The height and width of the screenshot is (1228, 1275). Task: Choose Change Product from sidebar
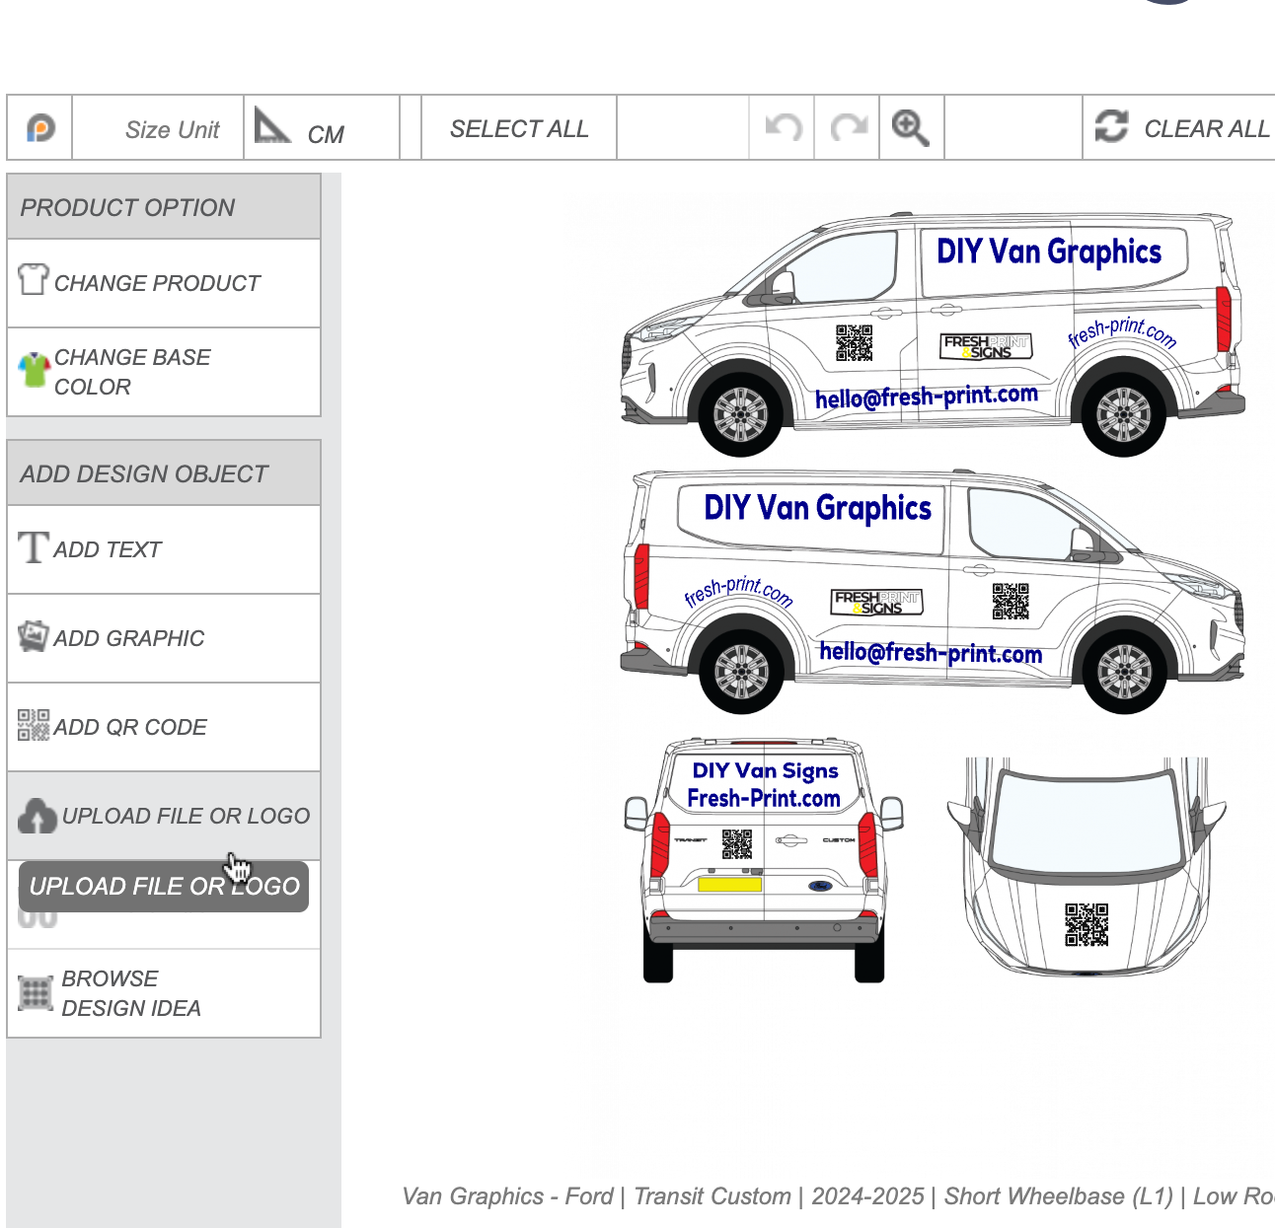coord(157,283)
